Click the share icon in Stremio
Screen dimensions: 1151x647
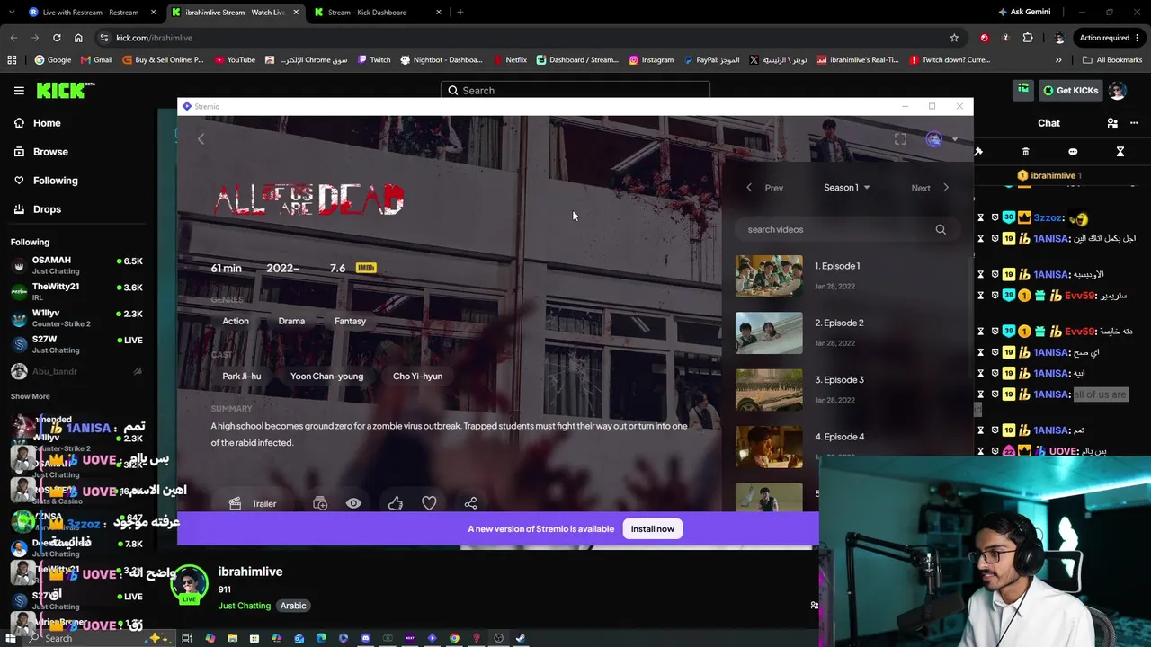point(470,504)
